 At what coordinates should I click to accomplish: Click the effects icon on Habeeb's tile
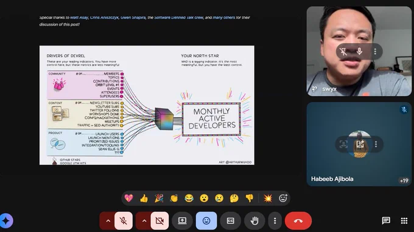tap(360, 144)
